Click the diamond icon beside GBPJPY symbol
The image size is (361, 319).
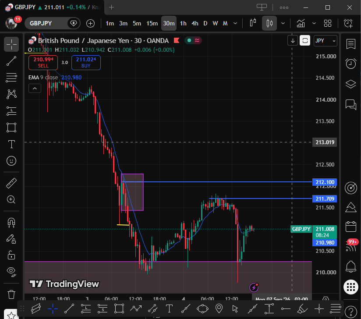[x=74, y=23]
